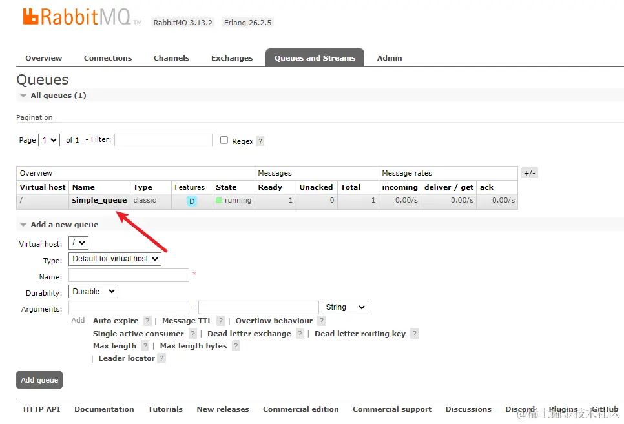Focus the new queue Name field
Image resolution: width=624 pixels, height=424 pixels.
coord(129,275)
